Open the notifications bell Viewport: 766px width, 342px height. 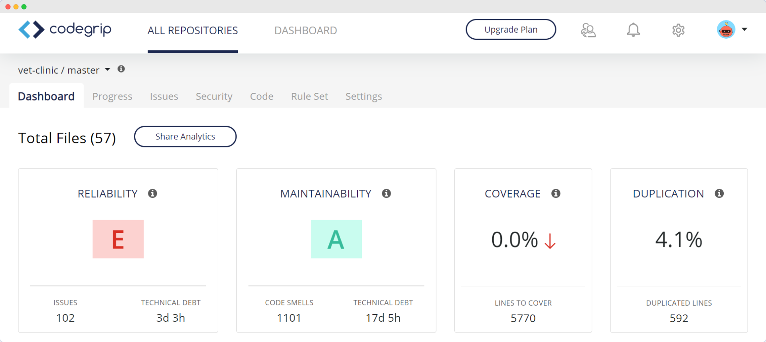tap(633, 30)
